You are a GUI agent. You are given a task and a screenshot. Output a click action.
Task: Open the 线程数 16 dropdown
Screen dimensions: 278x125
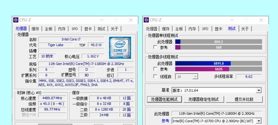(186, 77)
